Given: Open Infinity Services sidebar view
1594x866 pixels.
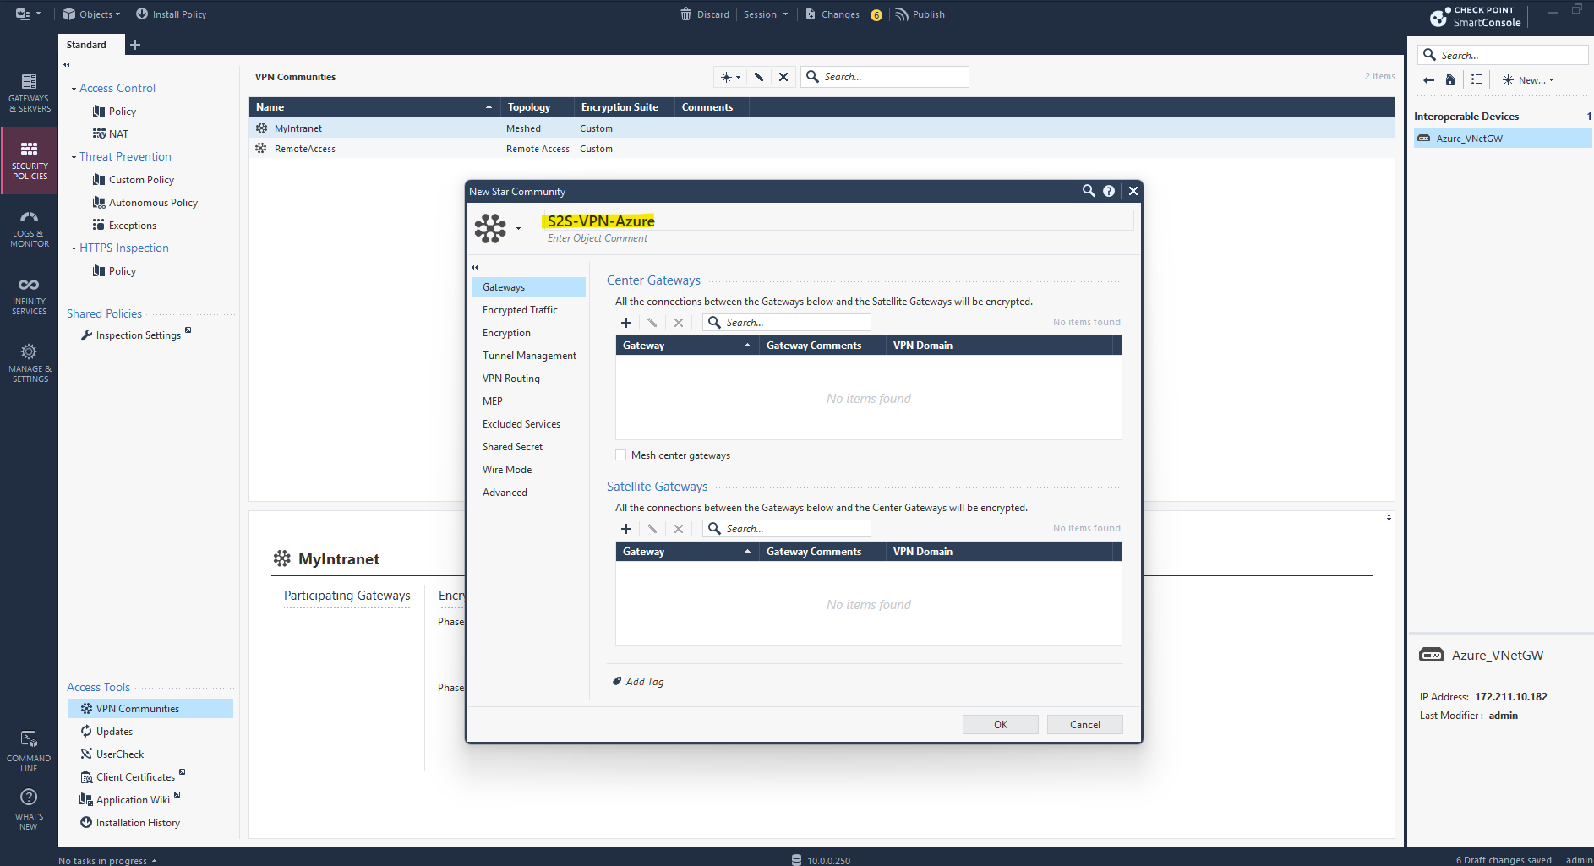Looking at the screenshot, I should coord(29,297).
